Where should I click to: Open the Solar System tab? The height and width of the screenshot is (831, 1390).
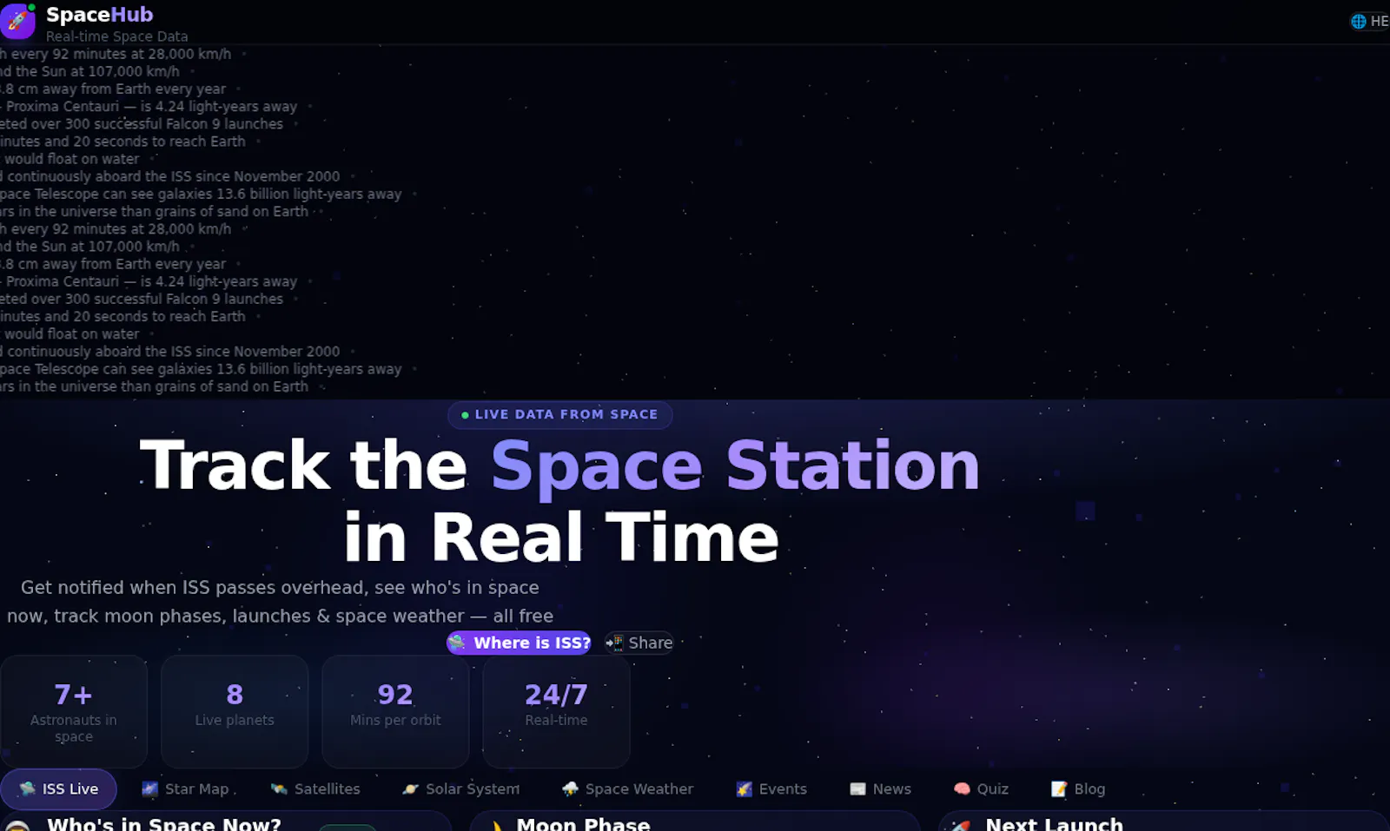point(461,788)
